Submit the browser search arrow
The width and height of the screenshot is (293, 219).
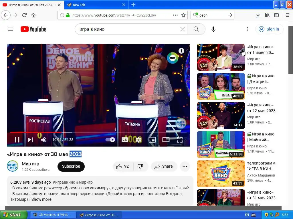pyautogui.click(x=230, y=15)
